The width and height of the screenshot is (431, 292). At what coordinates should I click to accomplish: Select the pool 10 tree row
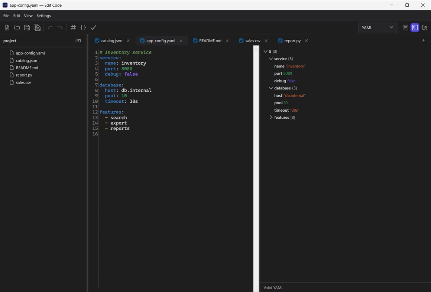click(281, 103)
